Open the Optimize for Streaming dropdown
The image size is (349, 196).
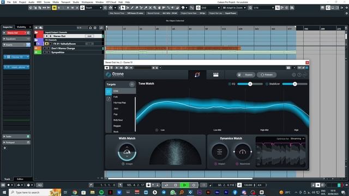[297, 139]
